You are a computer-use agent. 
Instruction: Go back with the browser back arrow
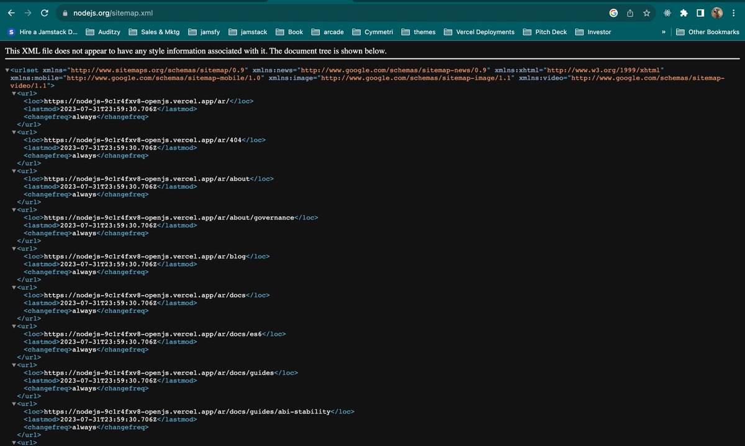(x=11, y=12)
